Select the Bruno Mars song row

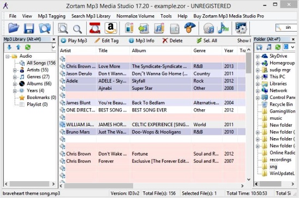tap(152, 132)
